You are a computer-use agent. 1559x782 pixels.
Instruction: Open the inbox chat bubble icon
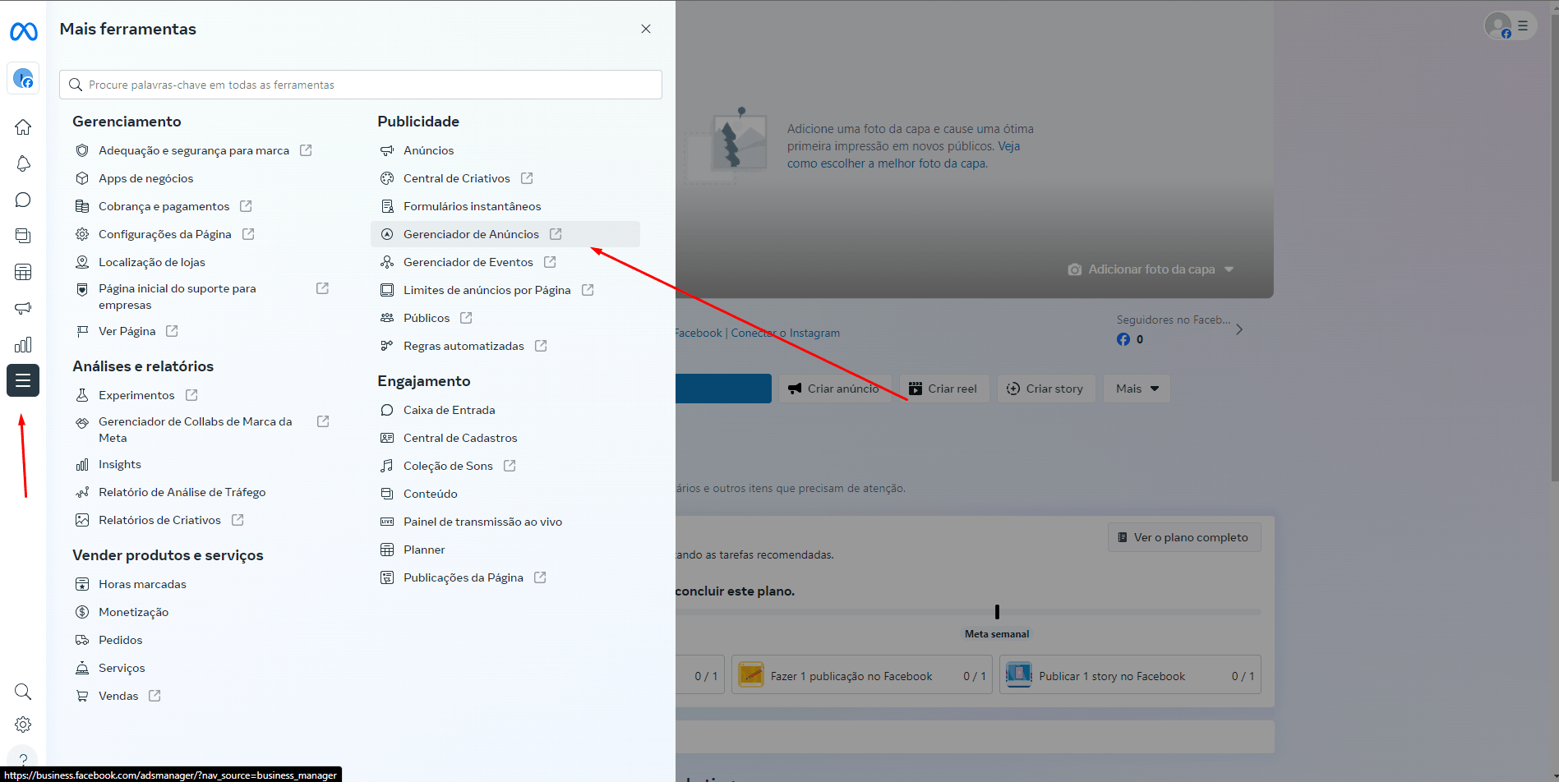point(23,200)
